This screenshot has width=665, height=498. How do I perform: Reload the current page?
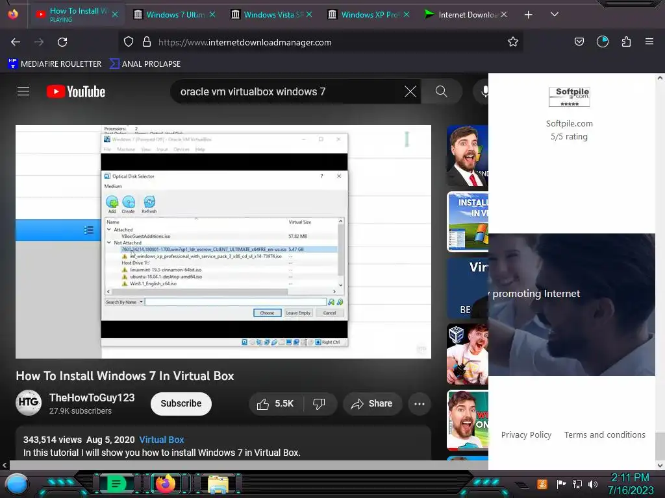tap(62, 42)
